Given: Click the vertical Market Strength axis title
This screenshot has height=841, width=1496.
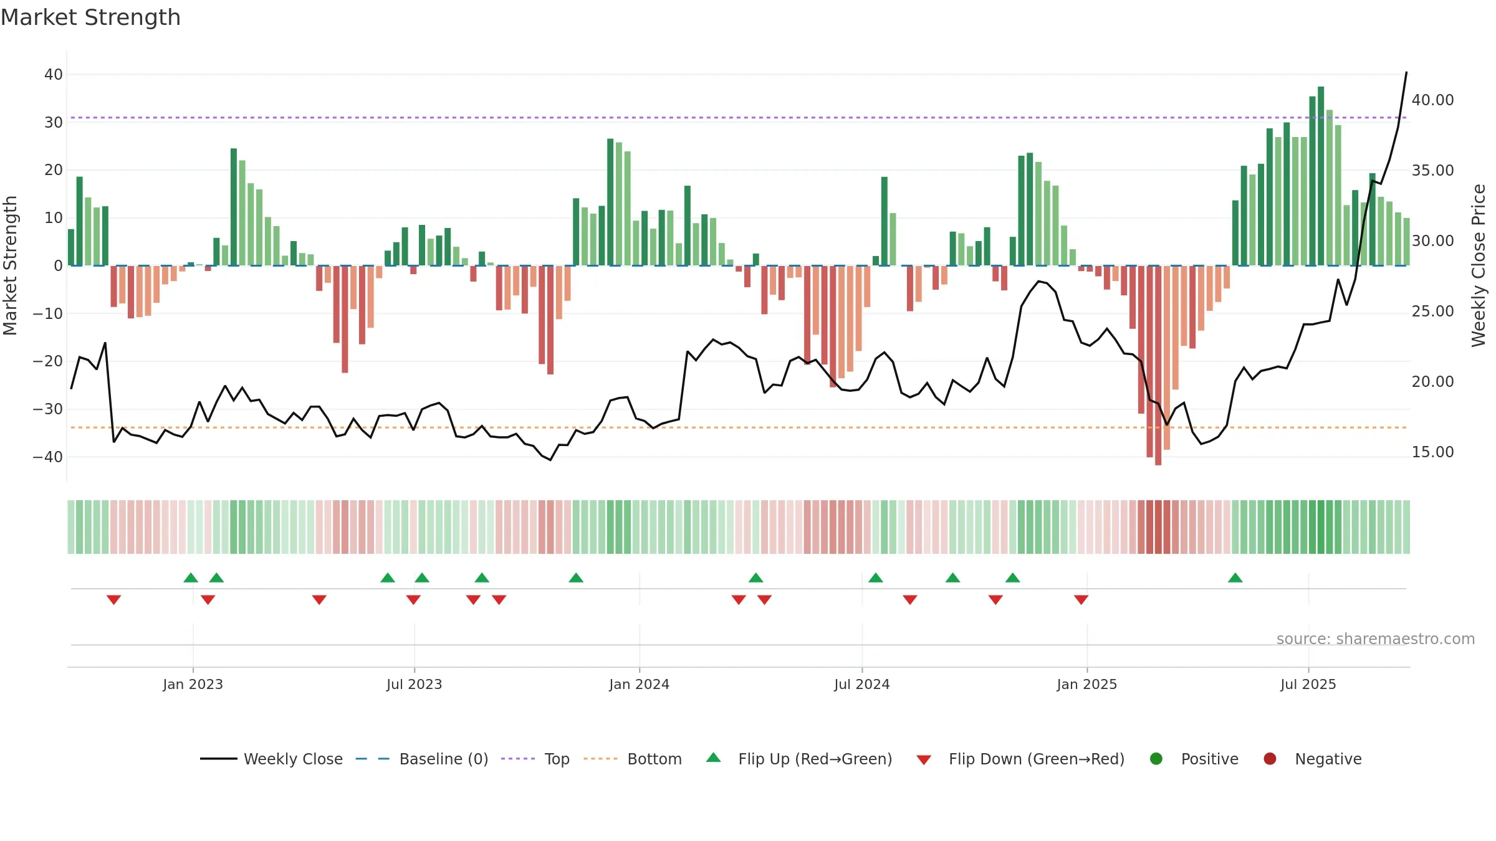Looking at the screenshot, I should 10,265.
